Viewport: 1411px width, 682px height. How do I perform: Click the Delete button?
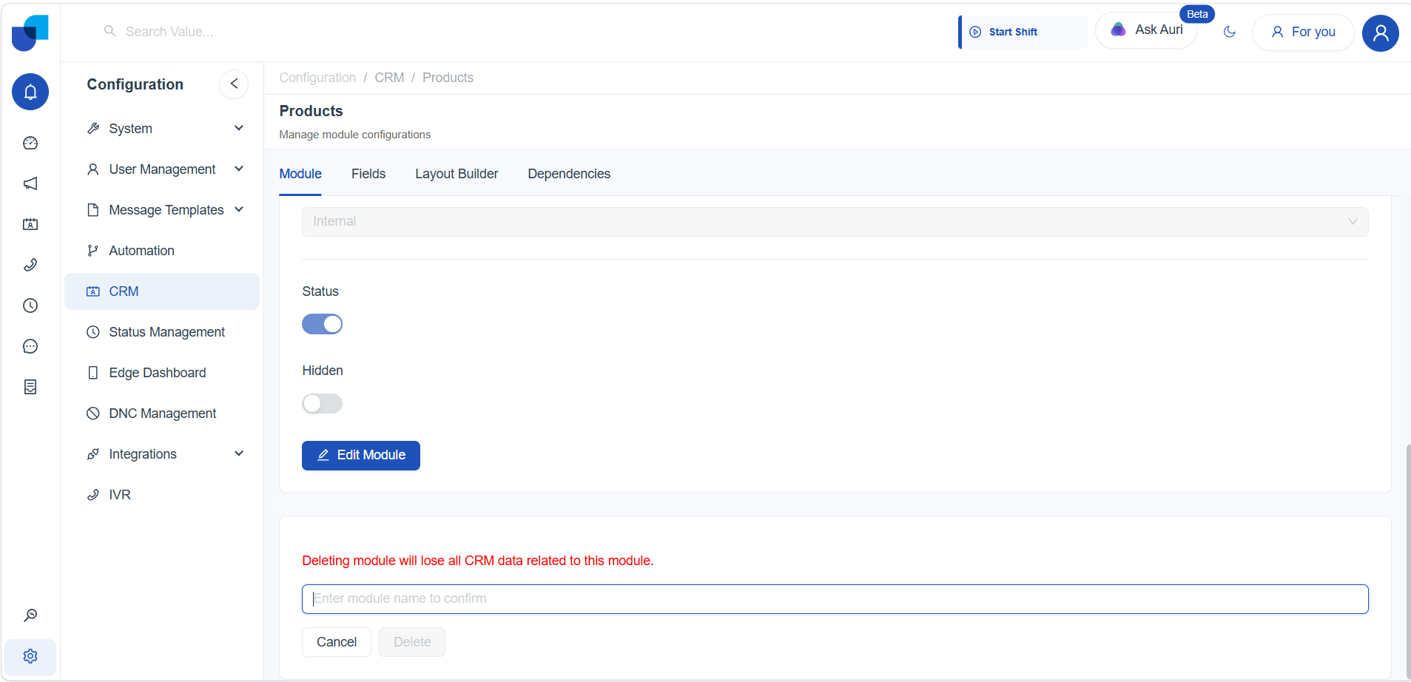pos(412,642)
